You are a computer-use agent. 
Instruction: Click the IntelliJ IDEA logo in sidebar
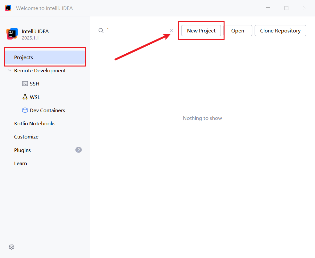pos(12,34)
